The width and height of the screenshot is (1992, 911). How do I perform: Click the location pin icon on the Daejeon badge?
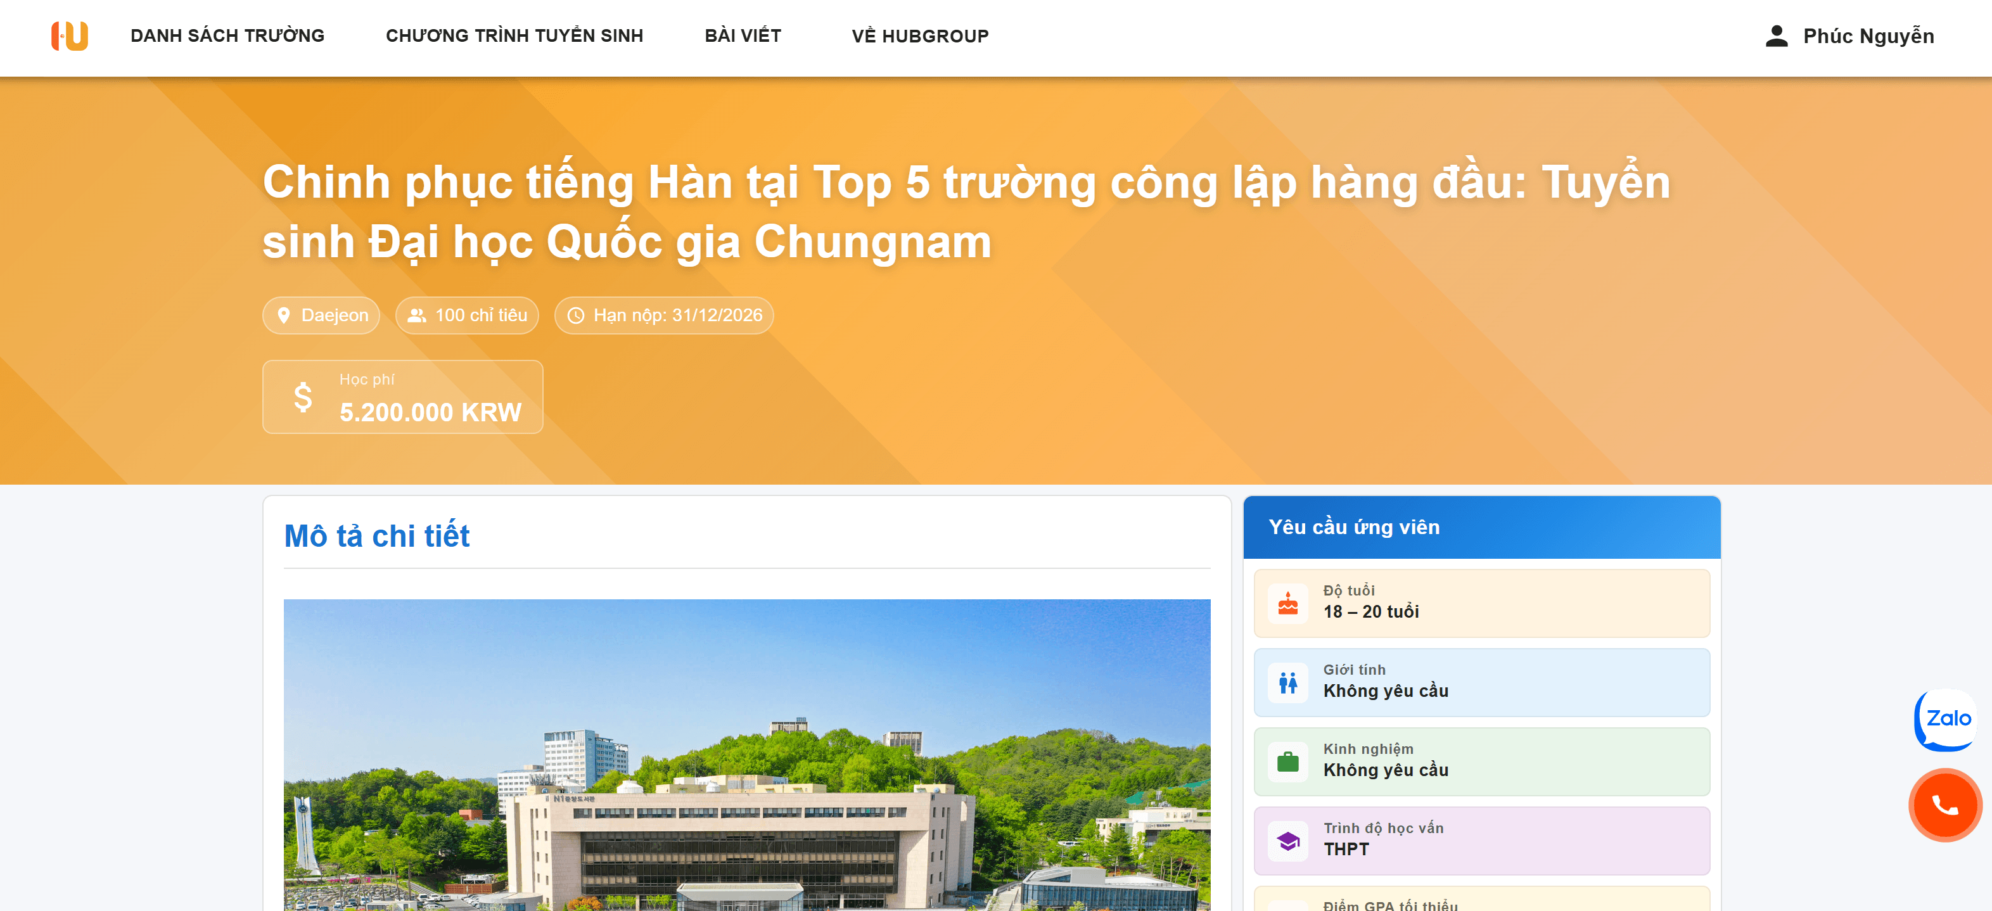click(283, 315)
